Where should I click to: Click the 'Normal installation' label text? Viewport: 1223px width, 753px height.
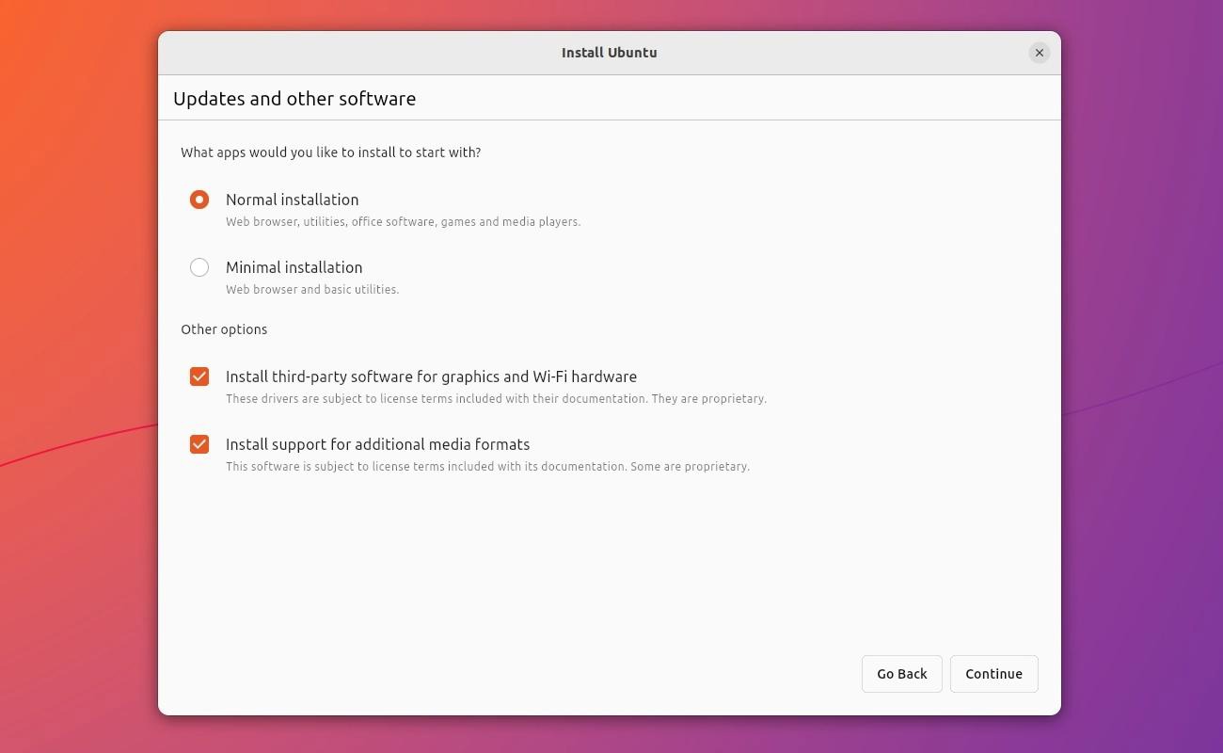click(x=292, y=200)
